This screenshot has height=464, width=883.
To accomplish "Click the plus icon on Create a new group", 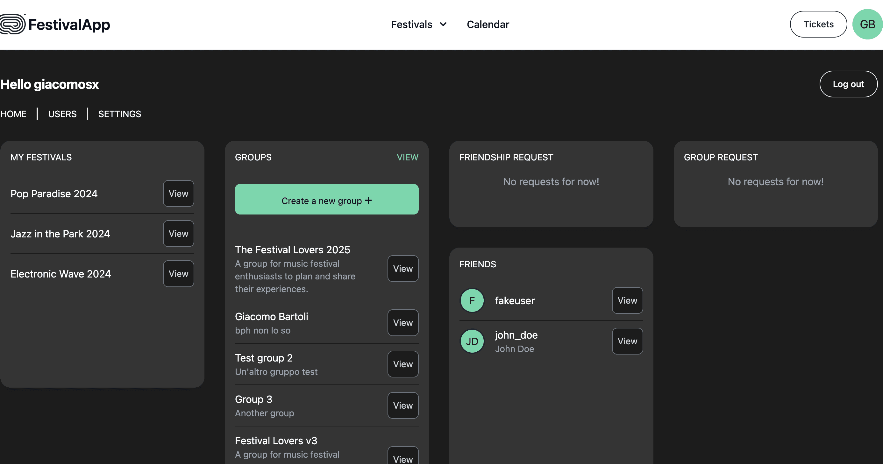I will pos(368,200).
